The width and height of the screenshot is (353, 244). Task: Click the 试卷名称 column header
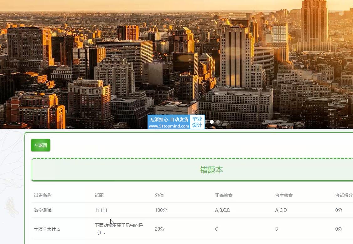pyautogui.click(x=43, y=195)
